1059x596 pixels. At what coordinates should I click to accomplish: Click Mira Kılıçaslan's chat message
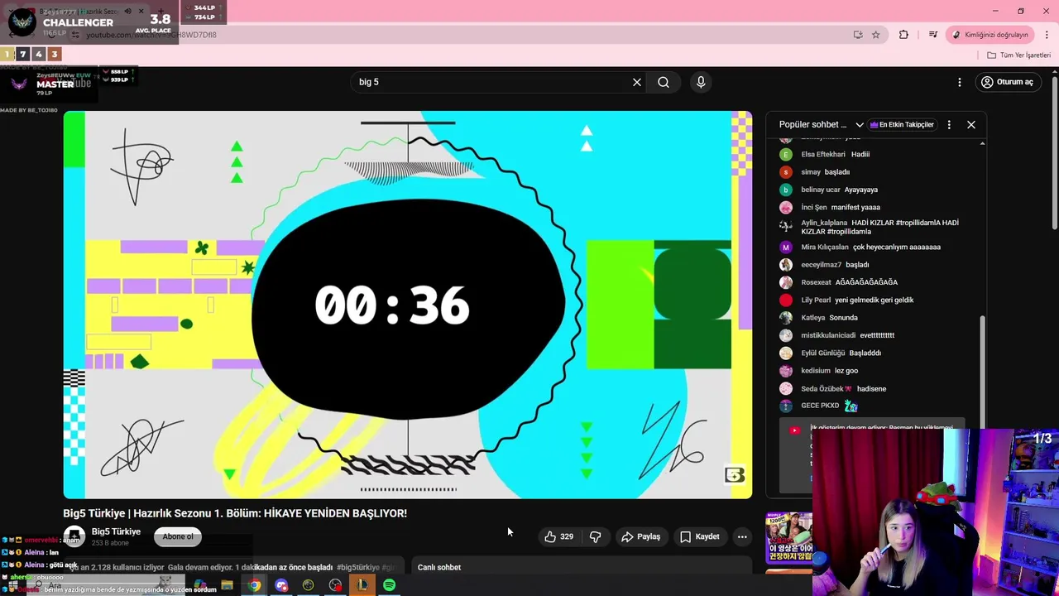[875, 247]
